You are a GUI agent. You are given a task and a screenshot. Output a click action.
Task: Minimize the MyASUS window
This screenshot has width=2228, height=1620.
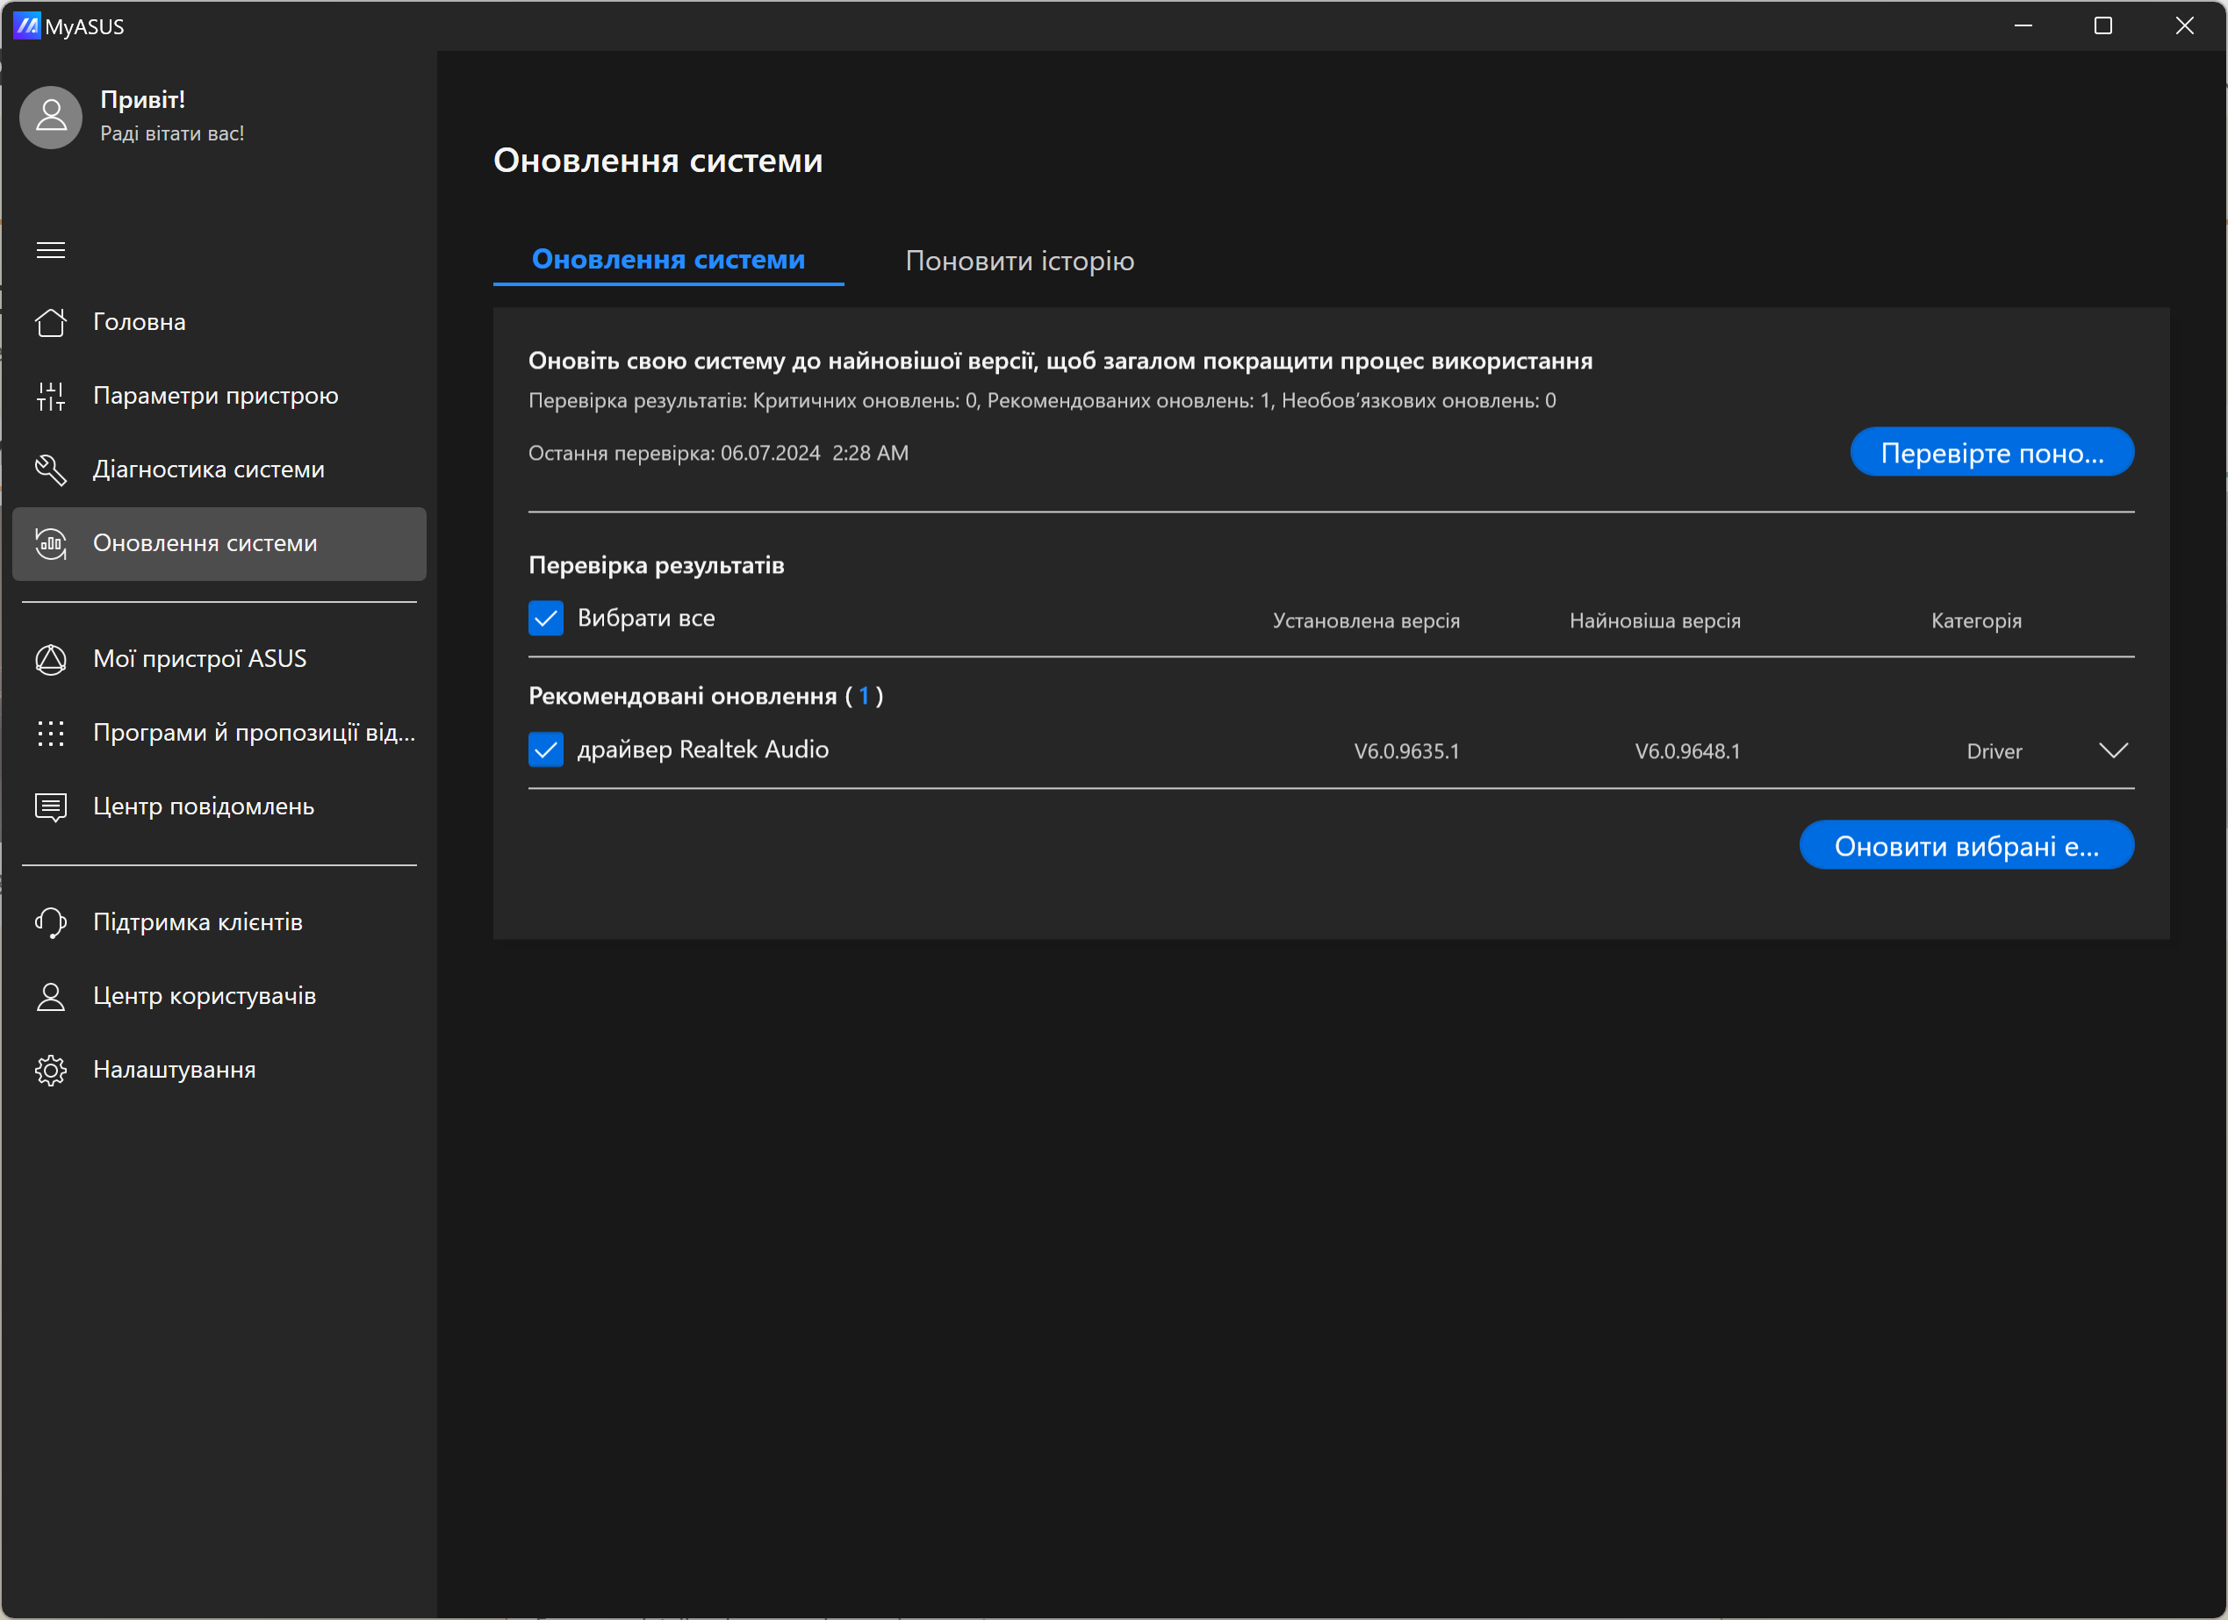[x=2023, y=25]
